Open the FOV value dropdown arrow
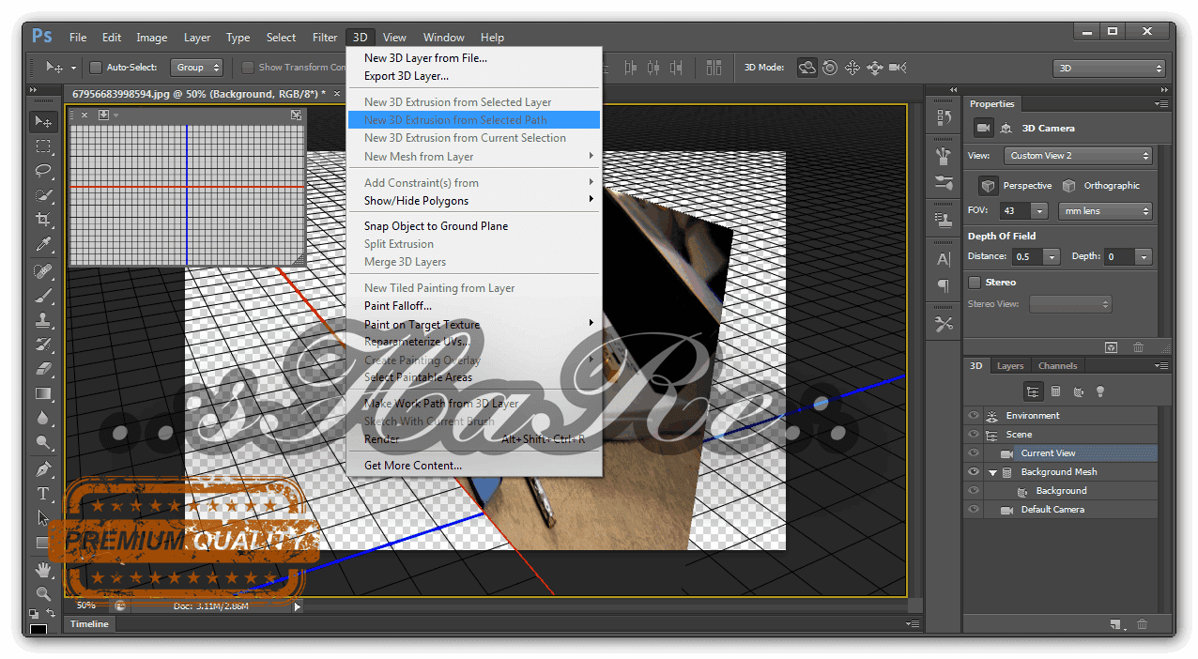Screen dimensions: 1198x659 click(x=1039, y=211)
